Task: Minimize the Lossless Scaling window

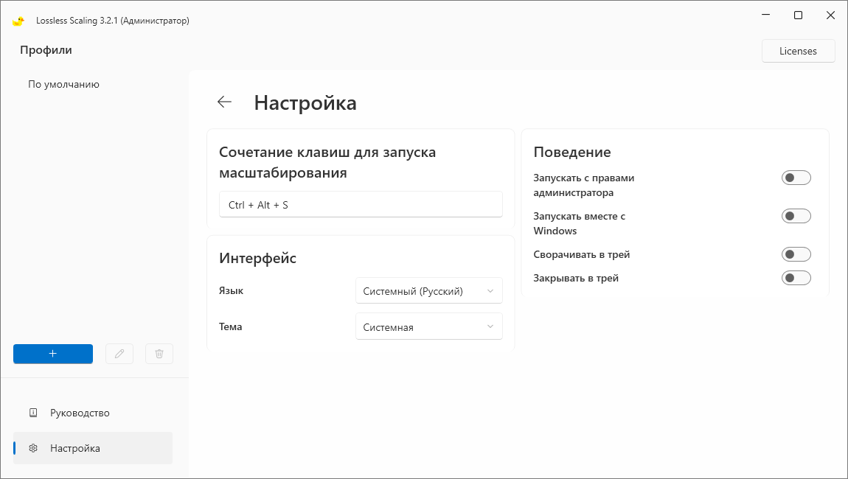Action: [x=765, y=15]
